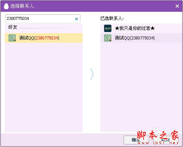183x147 pixels.
Task: Click the 选择联系人 title text
Action: (22, 6)
